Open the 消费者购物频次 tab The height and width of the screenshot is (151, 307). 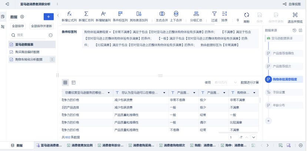pyautogui.click(x=172, y=145)
